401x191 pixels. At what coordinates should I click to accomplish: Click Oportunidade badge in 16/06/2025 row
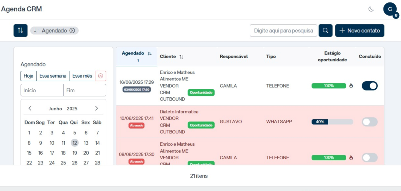click(201, 93)
